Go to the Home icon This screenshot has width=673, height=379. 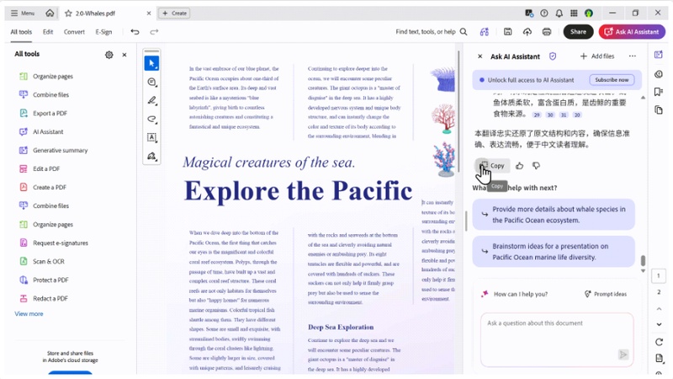(x=50, y=13)
